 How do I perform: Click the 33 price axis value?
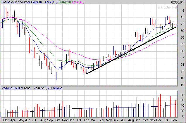182,44
